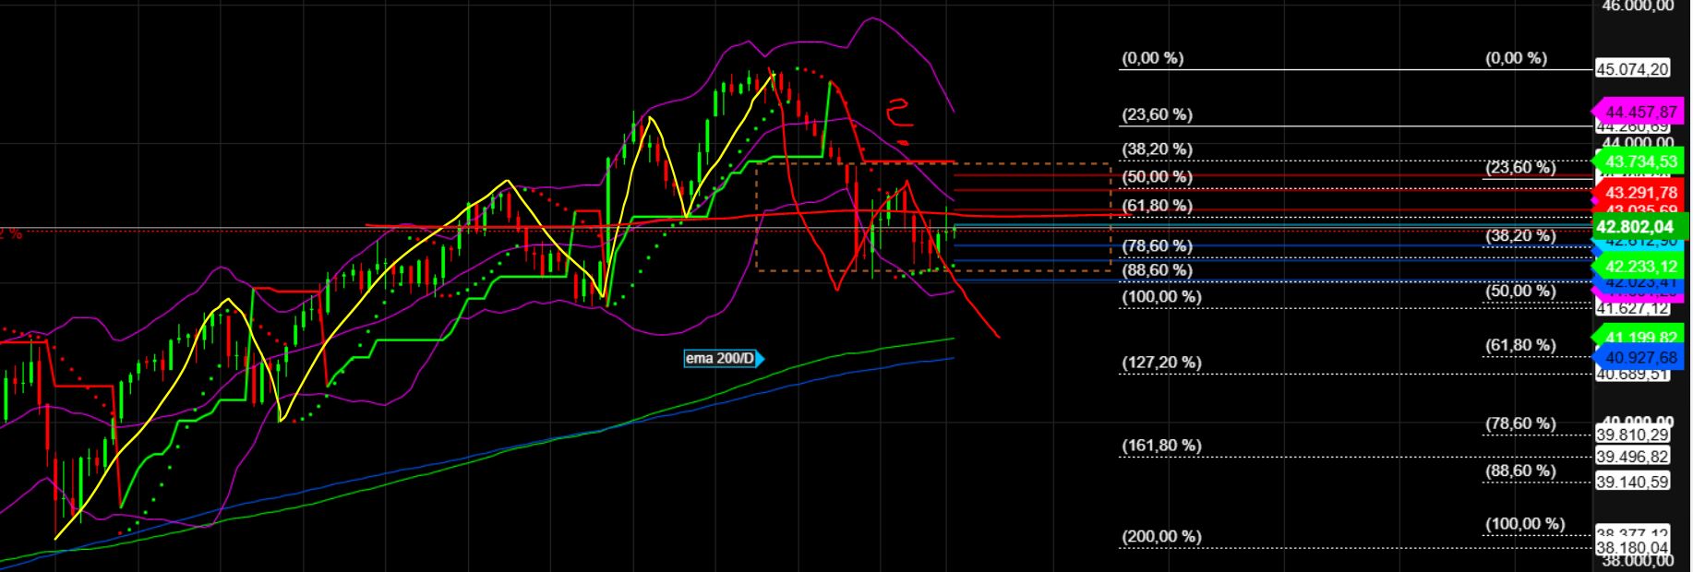
Task: Click the green 42.233,12 price tag
Action: pyautogui.click(x=1640, y=267)
